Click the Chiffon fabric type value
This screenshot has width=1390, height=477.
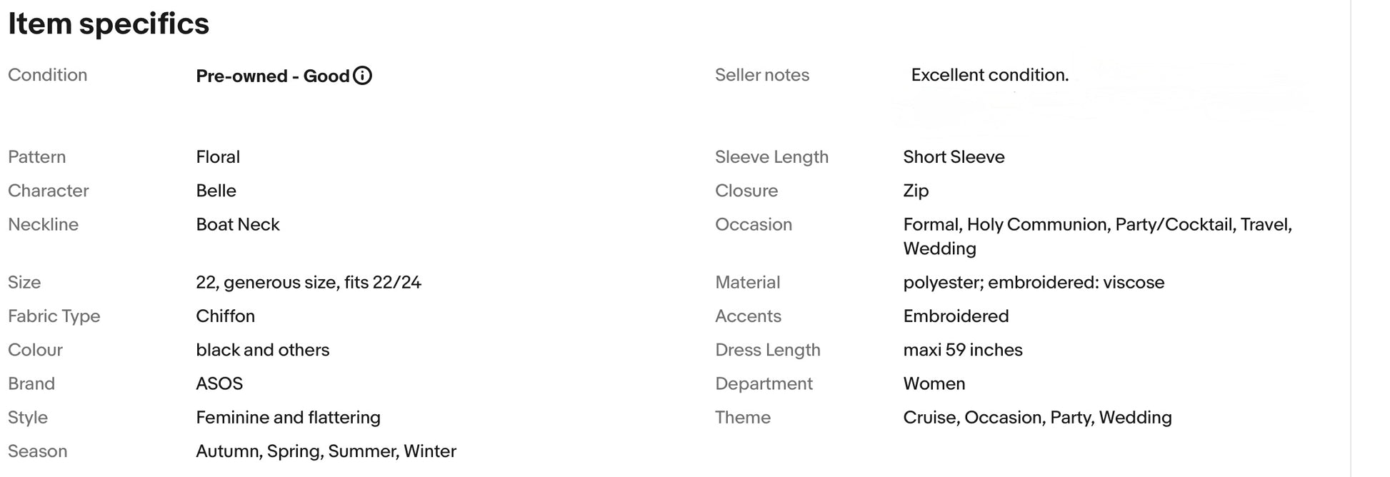[225, 316]
